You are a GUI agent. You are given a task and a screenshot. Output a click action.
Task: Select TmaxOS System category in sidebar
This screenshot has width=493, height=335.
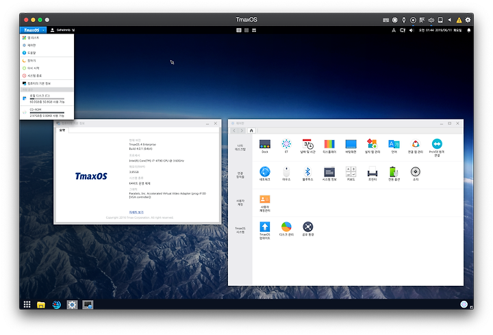click(240, 230)
